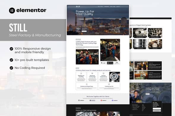175x116 pixels.
Task: Click the newsletter email input field
Action: [157, 109]
